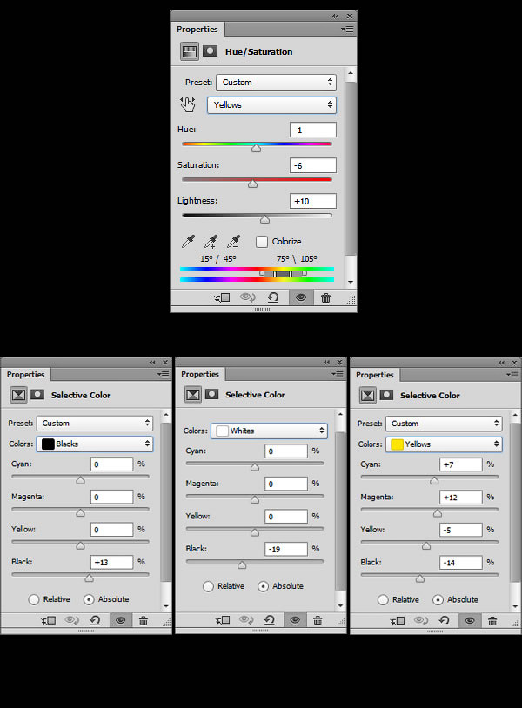Pick the Add to Sample eyedropper
Image resolution: width=522 pixels, height=708 pixels.
pyautogui.click(x=211, y=242)
